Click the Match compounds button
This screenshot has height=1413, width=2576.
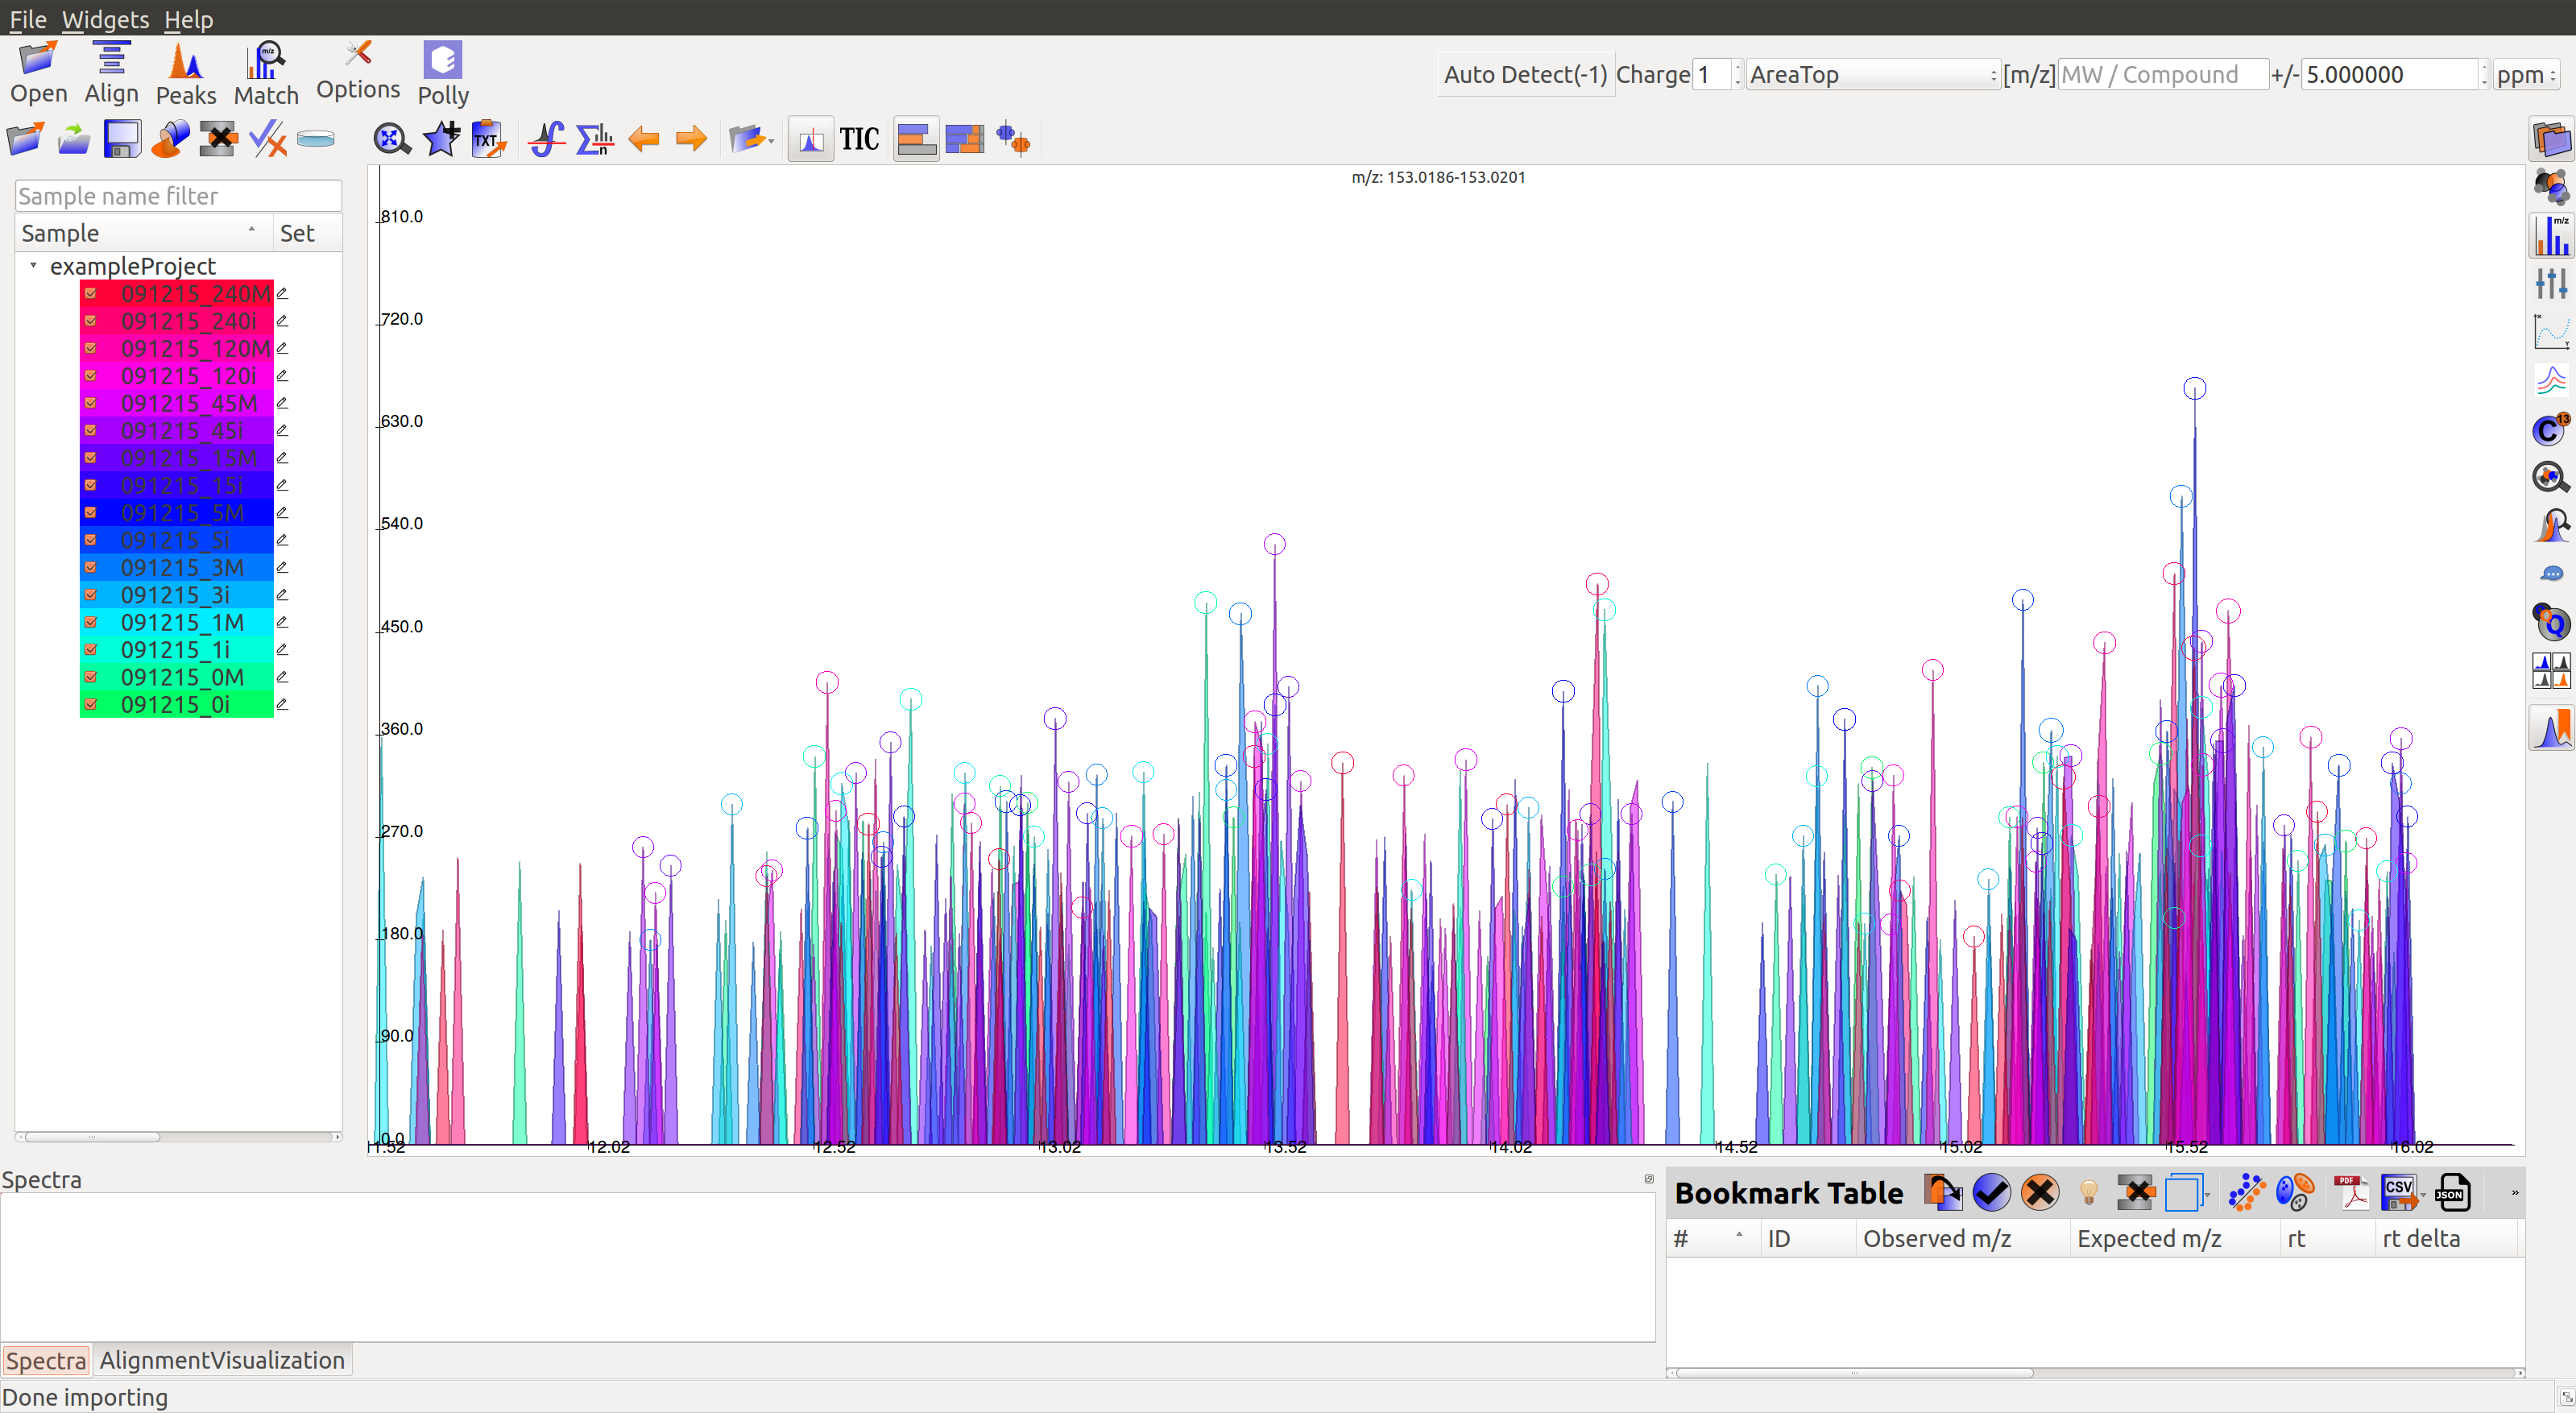(x=266, y=73)
